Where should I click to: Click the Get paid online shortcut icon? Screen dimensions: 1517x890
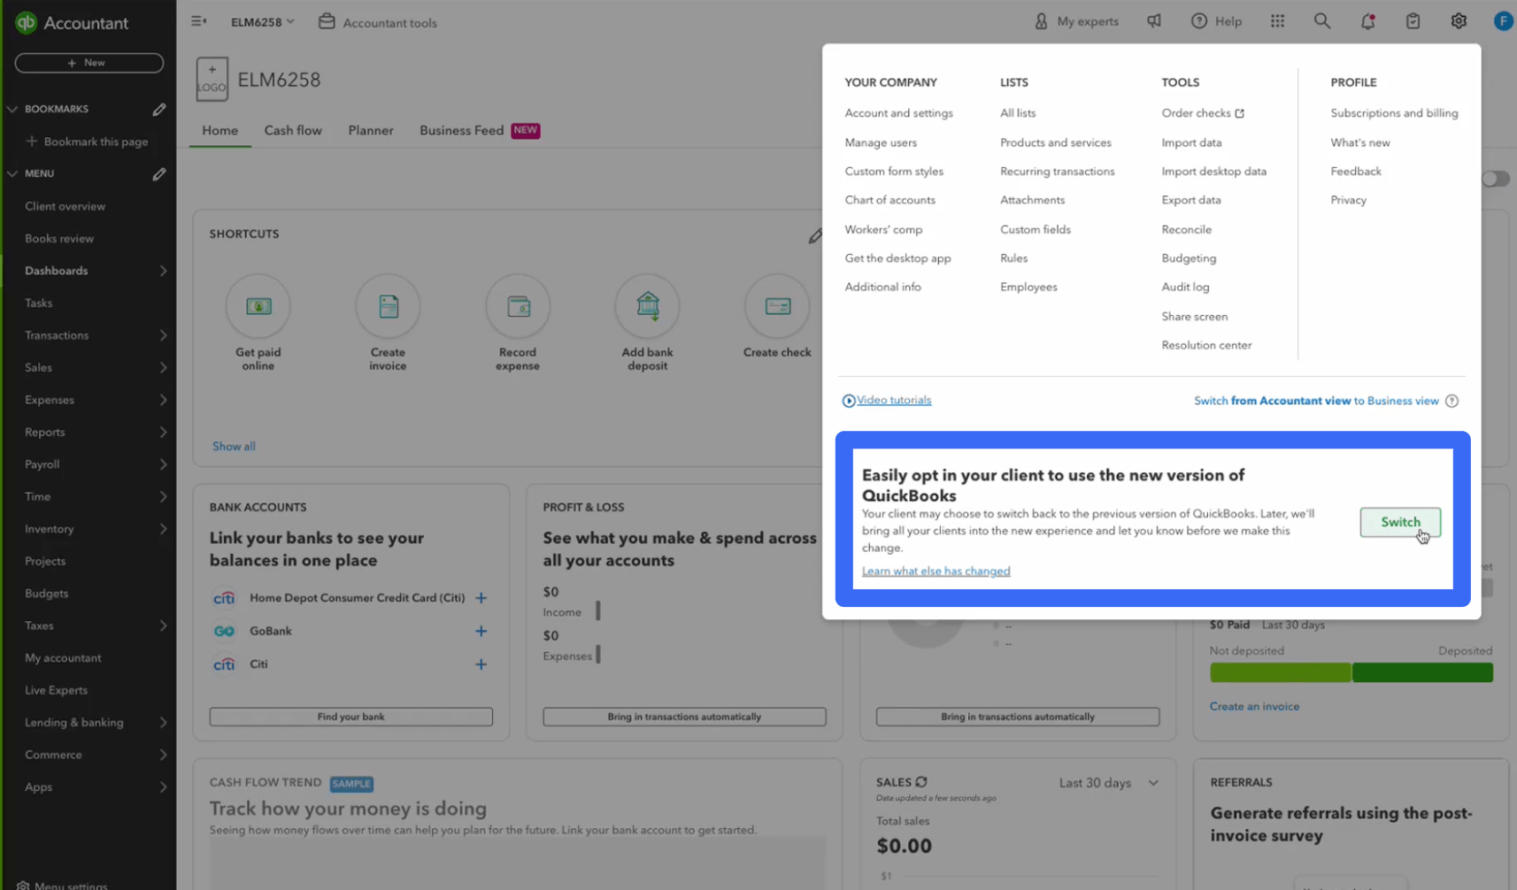[258, 306]
